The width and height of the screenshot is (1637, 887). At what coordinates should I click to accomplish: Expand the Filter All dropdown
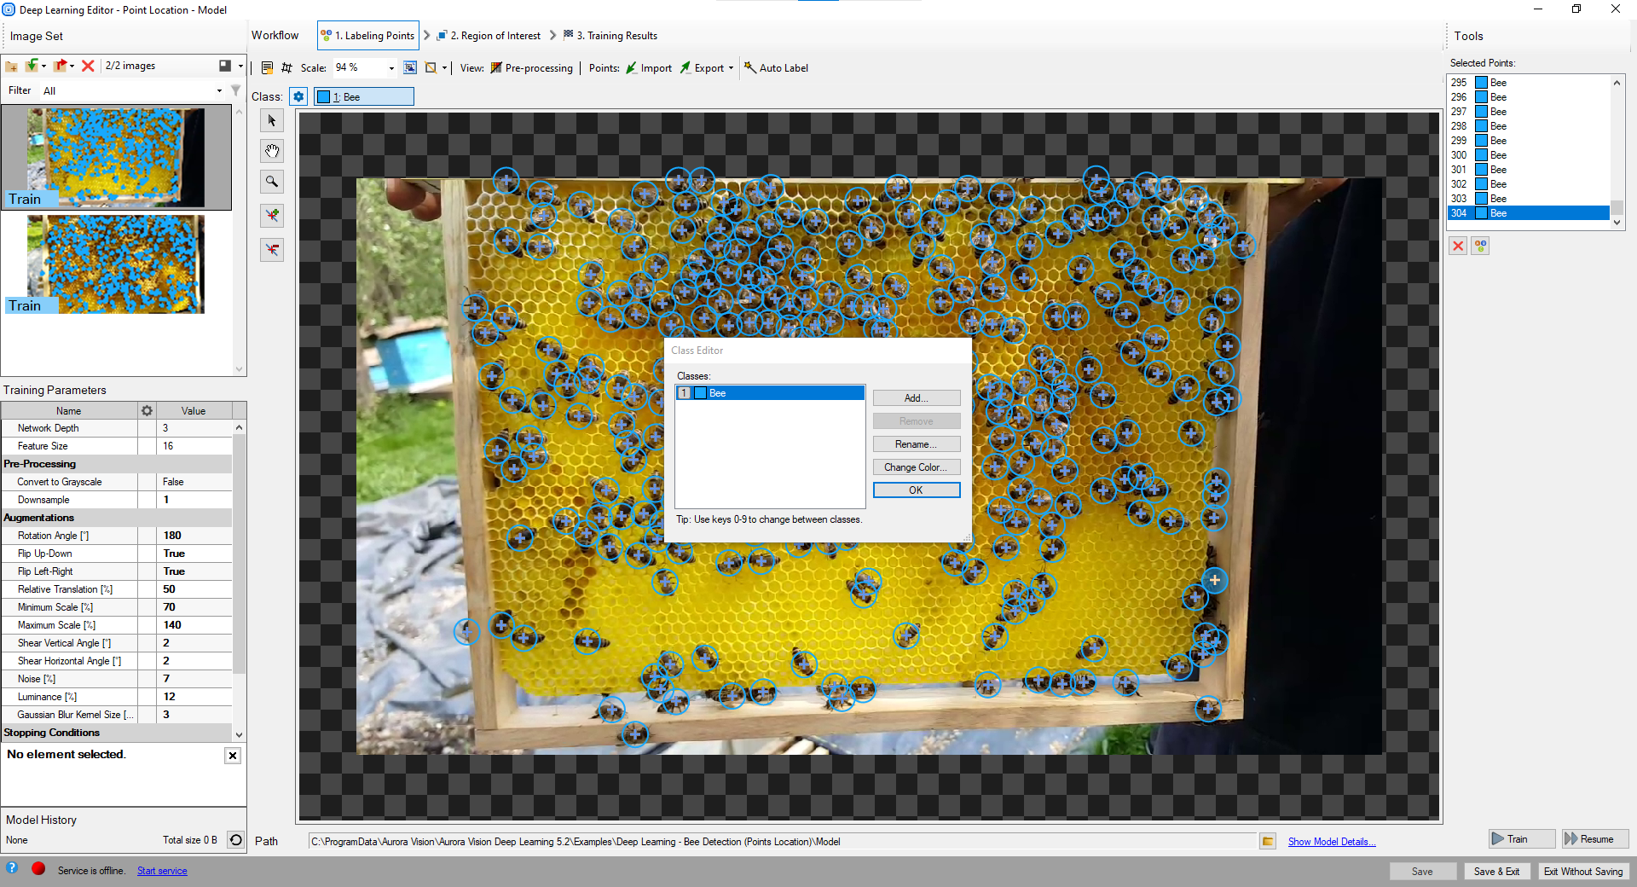(219, 91)
